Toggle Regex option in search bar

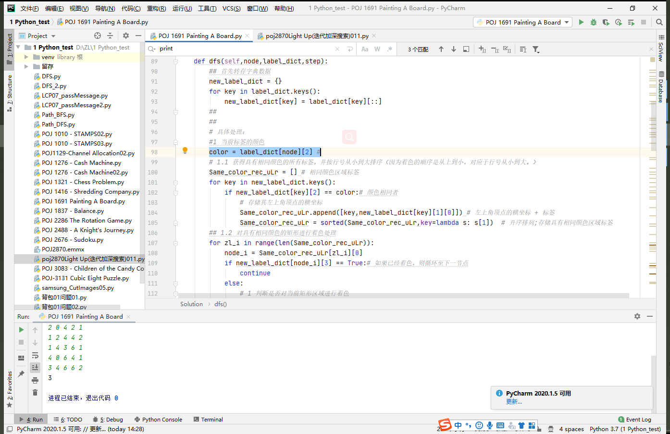pos(390,49)
